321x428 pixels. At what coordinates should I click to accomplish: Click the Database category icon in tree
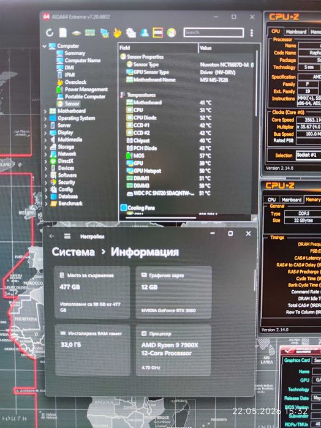tap(53, 197)
